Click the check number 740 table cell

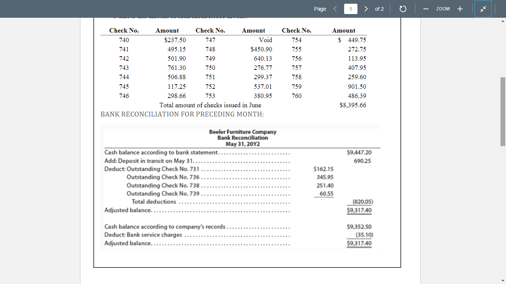(x=124, y=40)
